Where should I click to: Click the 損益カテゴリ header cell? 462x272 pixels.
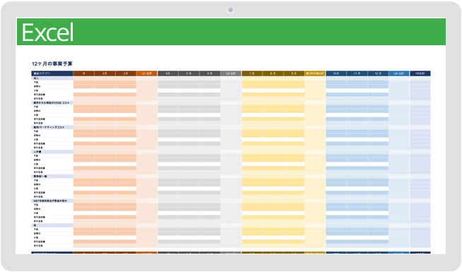coord(52,73)
